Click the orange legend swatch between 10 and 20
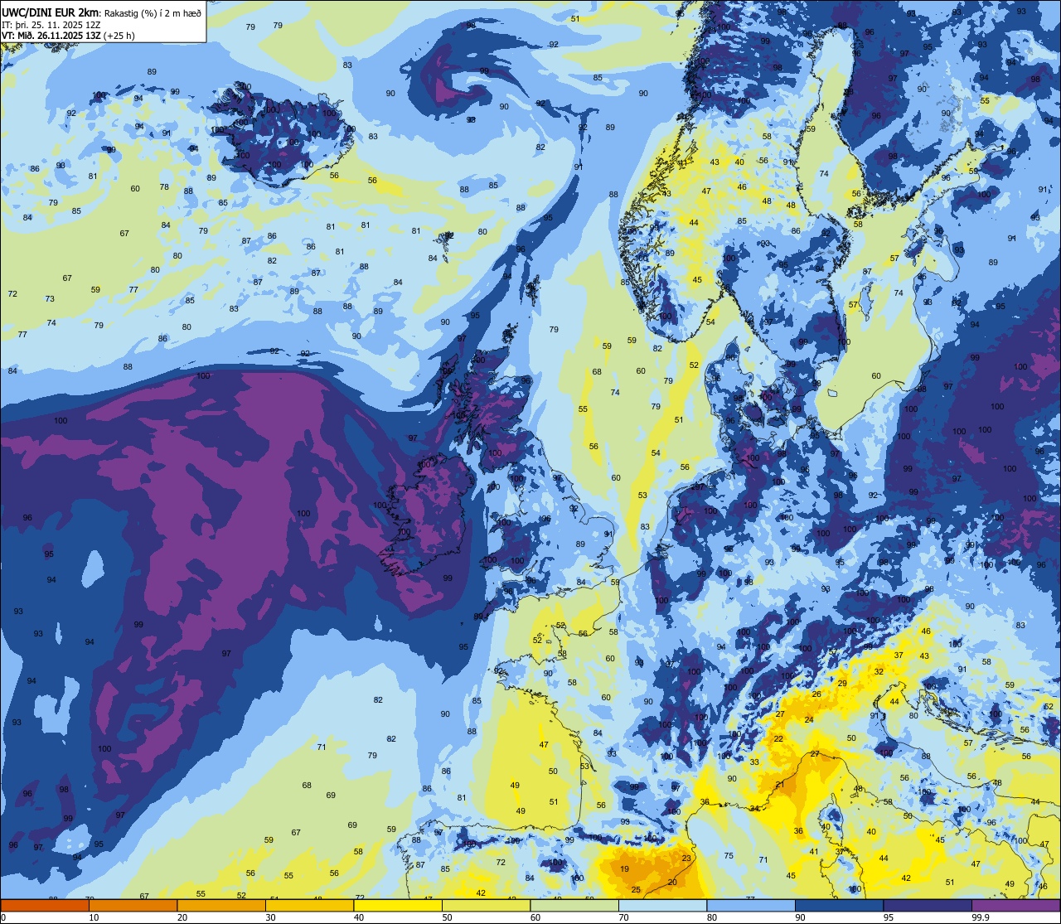 click(x=133, y=905)
